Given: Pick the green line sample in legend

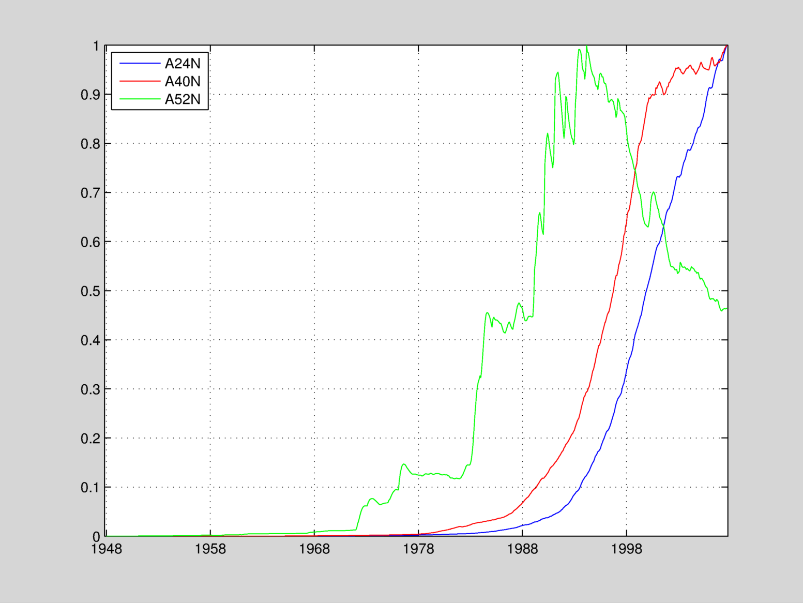Looking at the screenshot, I should pos(140,99).
